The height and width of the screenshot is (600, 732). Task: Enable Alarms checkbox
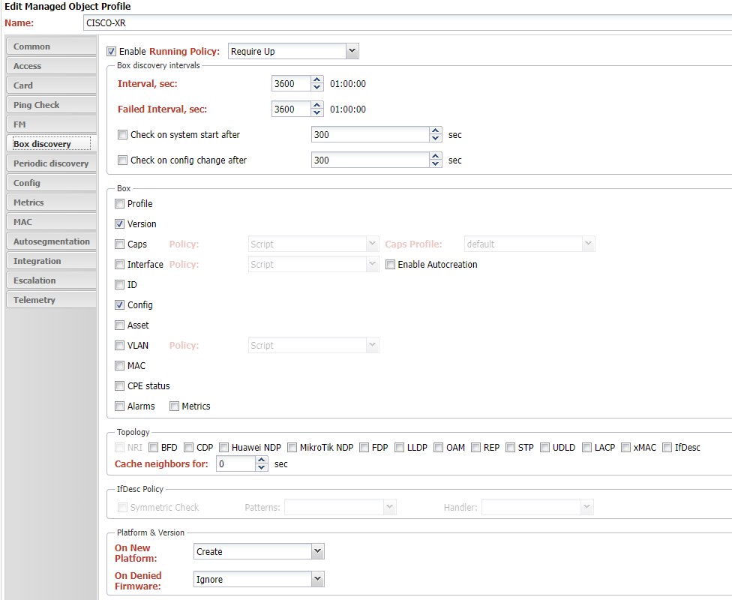point(119,406)
